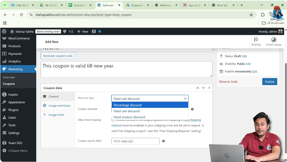Click the WordPress logo in admin bar
This screenshot has width=287, height=162.
[x=4, y=32]
